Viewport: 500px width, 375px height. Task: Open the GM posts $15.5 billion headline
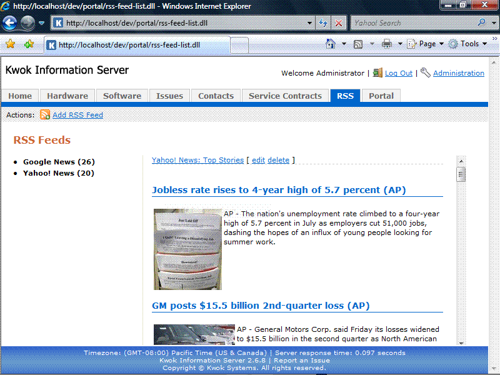click(261, 306)
